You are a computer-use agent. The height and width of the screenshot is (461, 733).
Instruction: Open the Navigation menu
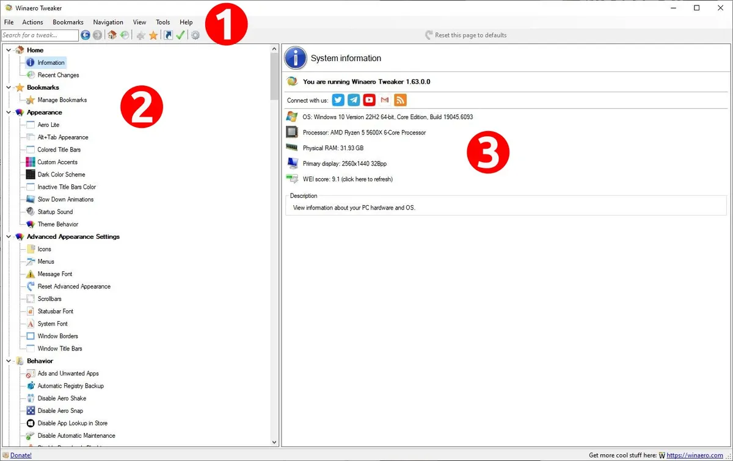tap(108, 22)
